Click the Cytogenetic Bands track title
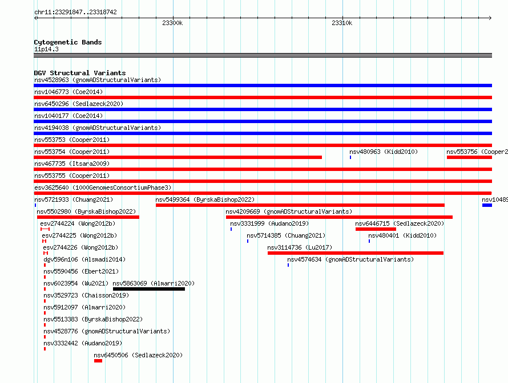The image size is (508, 383). click(68, 42)
